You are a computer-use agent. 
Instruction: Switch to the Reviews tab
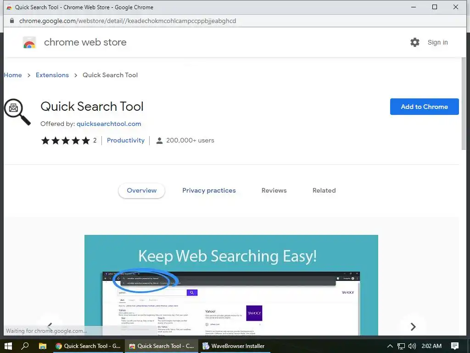(274, 190)
